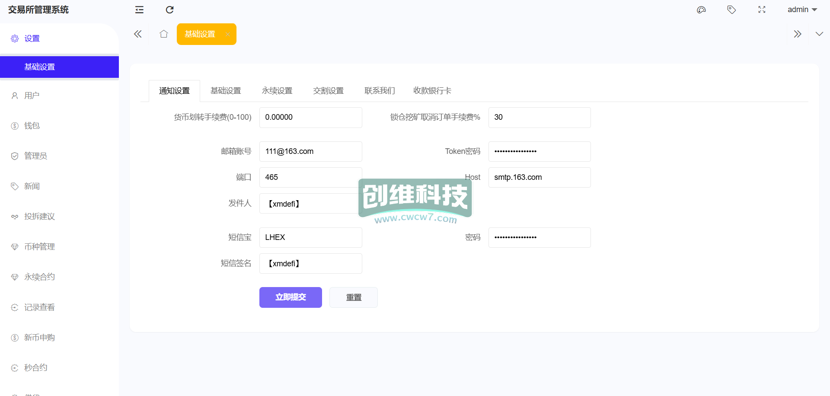Viewport: 830px width, 396px height.
Task: Expand the 钱包 sidebar menu
Action: tap(32, 126)
